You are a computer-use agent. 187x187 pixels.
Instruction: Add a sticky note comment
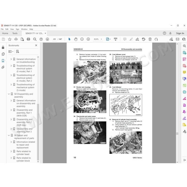(x=125, y=39)
